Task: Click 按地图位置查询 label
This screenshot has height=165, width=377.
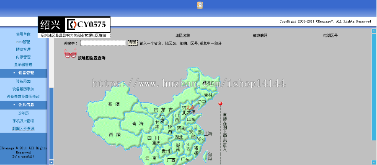Action: [x=91, y=58]
